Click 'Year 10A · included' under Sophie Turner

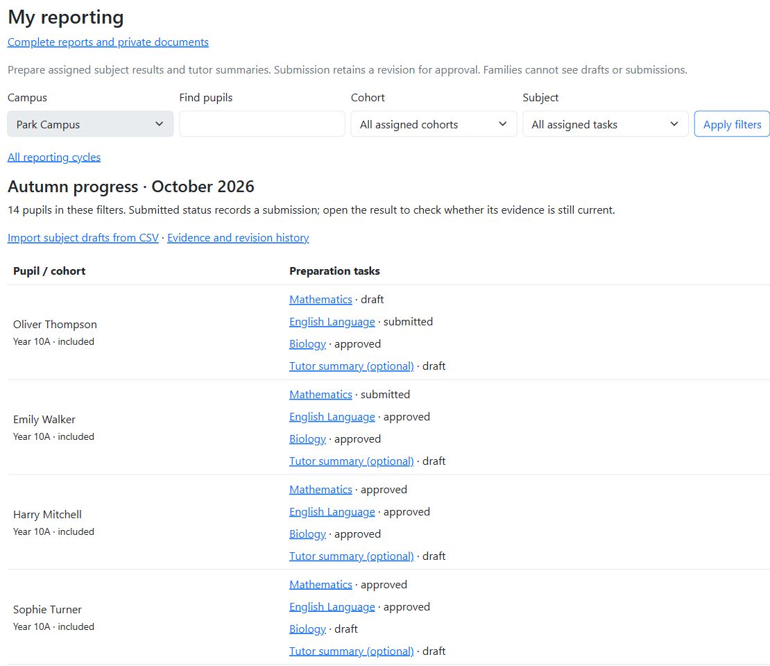(x=53, y=626)
